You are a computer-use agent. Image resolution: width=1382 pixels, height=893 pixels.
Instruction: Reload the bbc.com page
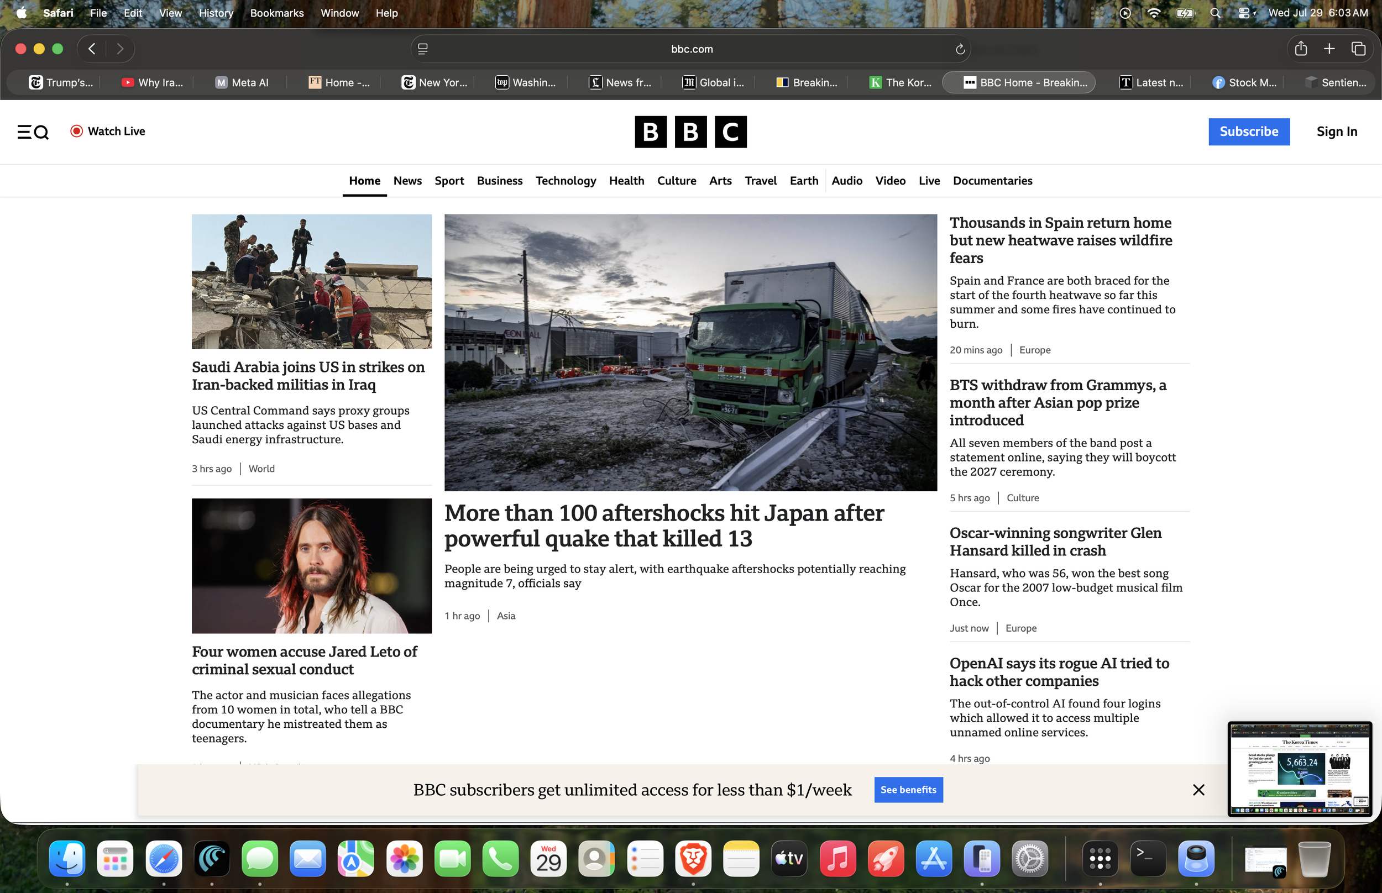[960, 49]
